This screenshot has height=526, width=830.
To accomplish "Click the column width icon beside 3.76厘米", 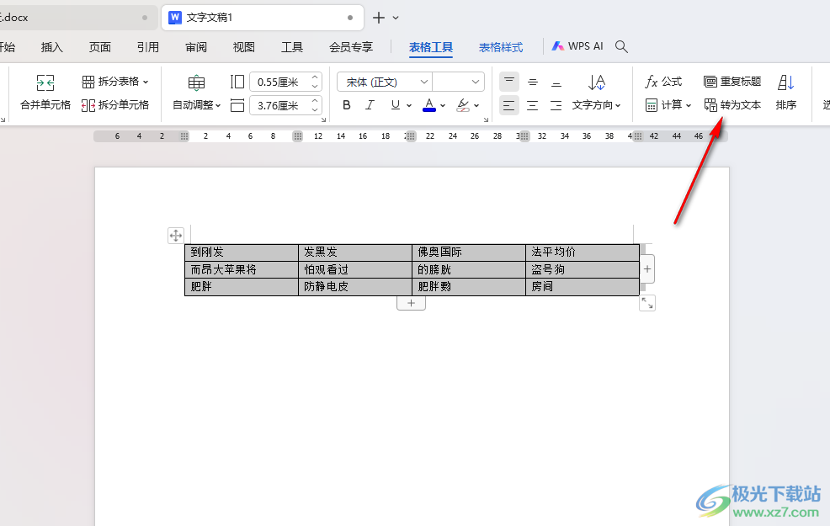I will (x=237, y=105).
